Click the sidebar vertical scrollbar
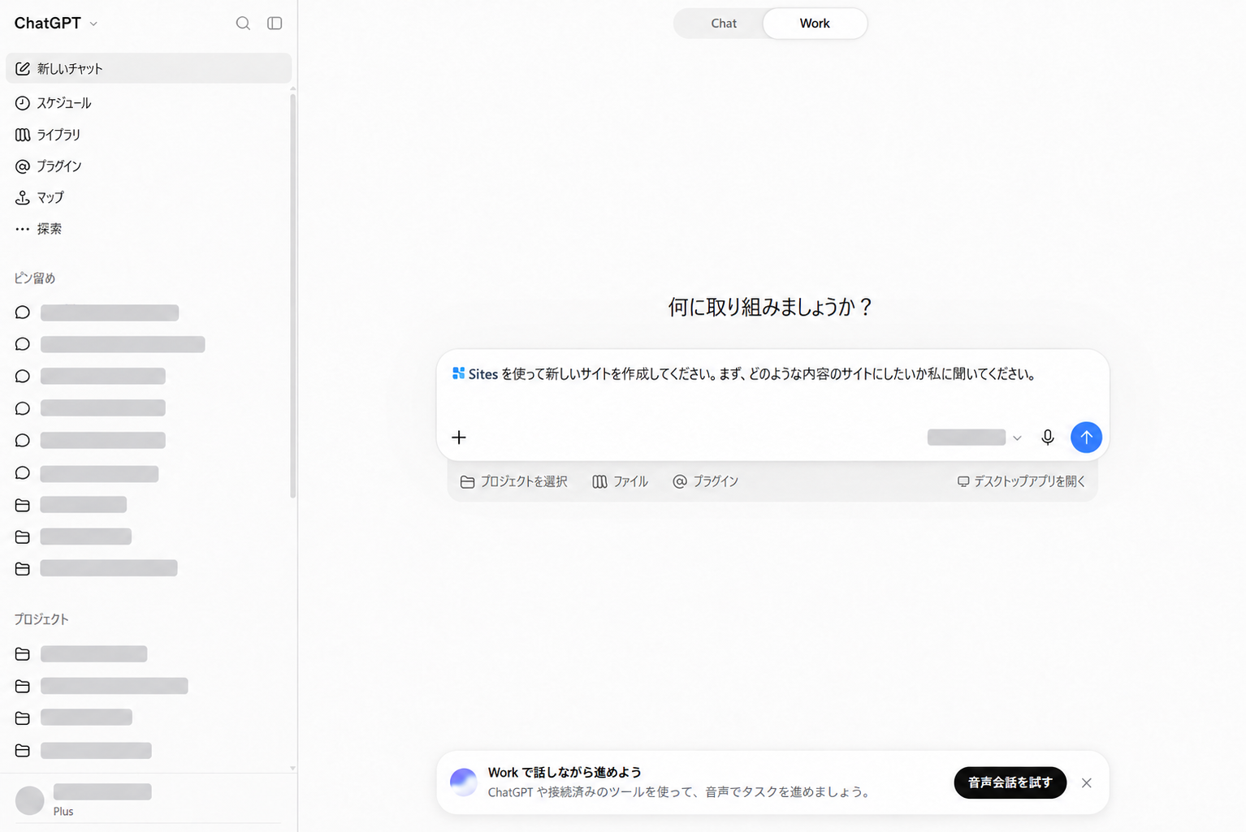Screen dimensions: 1246x832 point(292,296)
